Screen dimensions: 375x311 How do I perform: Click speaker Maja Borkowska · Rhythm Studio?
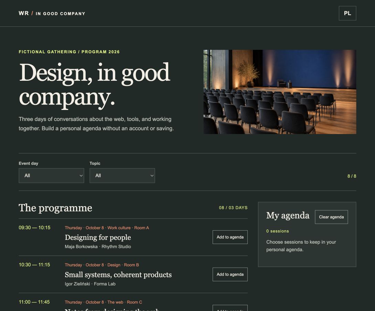[x=98, y=246]
